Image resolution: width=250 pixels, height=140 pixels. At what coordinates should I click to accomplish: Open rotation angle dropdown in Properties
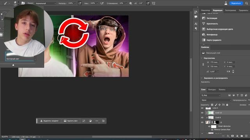point(218,72)
